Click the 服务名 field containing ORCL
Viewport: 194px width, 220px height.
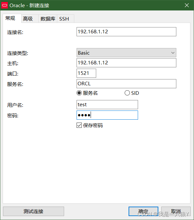point(126,84)
